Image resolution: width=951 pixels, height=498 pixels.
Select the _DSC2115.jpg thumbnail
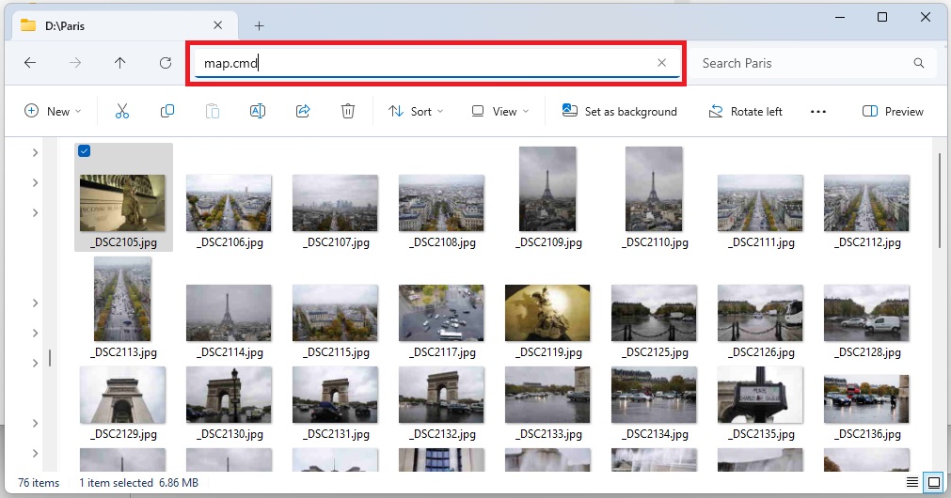[x=335, y=313]
